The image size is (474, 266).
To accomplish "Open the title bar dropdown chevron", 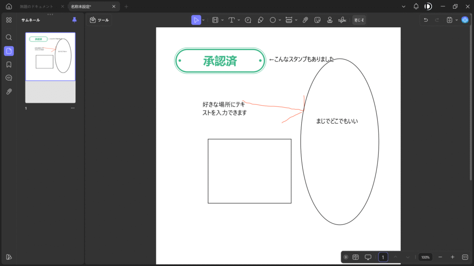I will click(x=404, y=6).
